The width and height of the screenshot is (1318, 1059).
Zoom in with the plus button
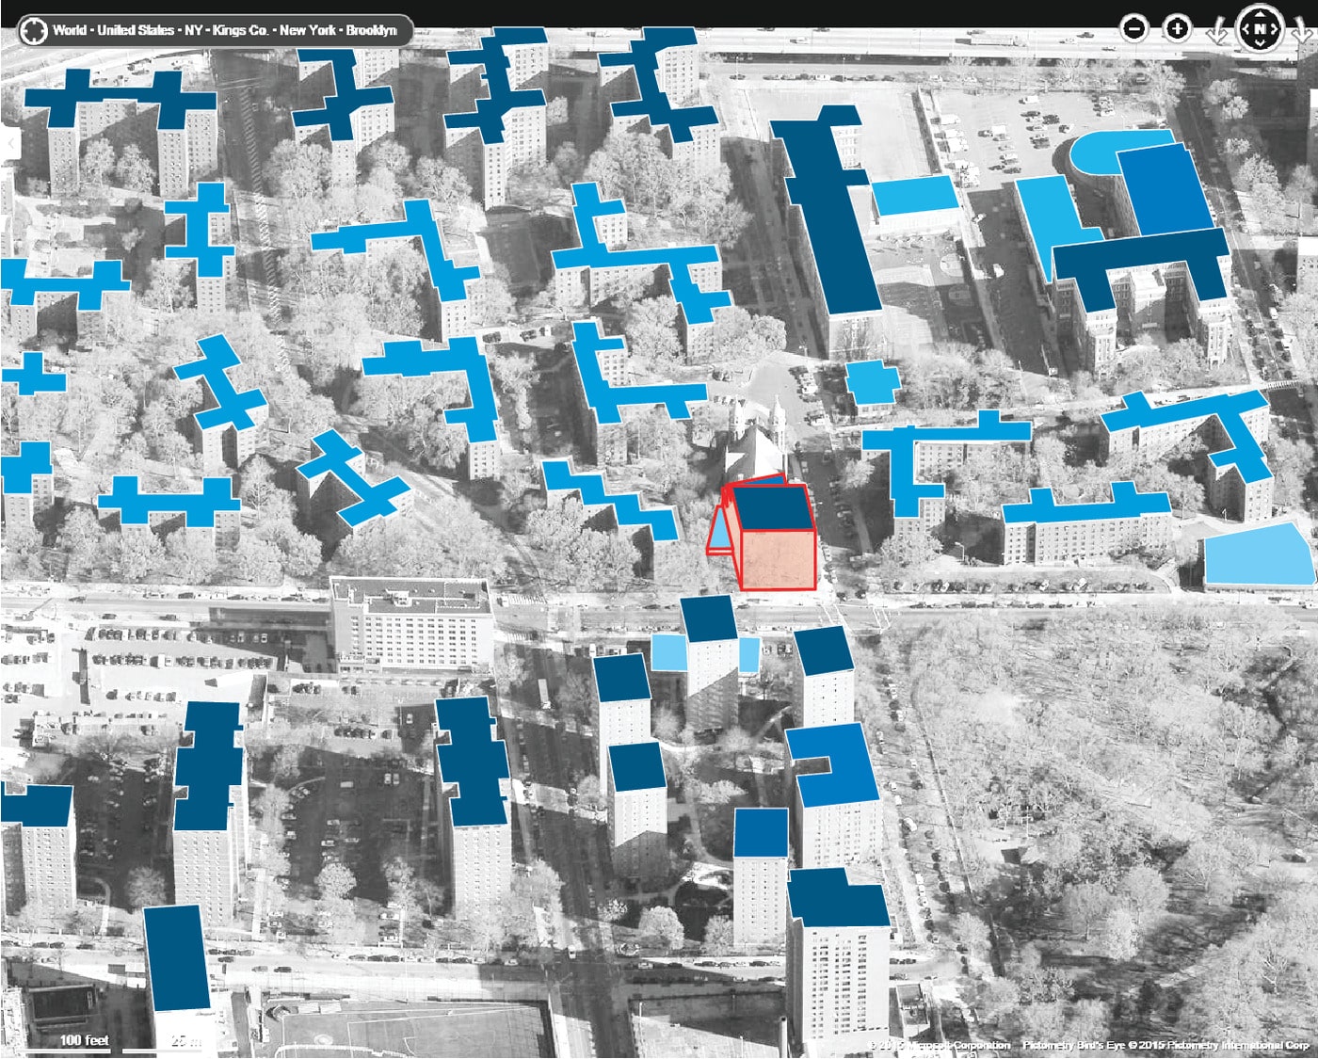tap(1177, 29)
